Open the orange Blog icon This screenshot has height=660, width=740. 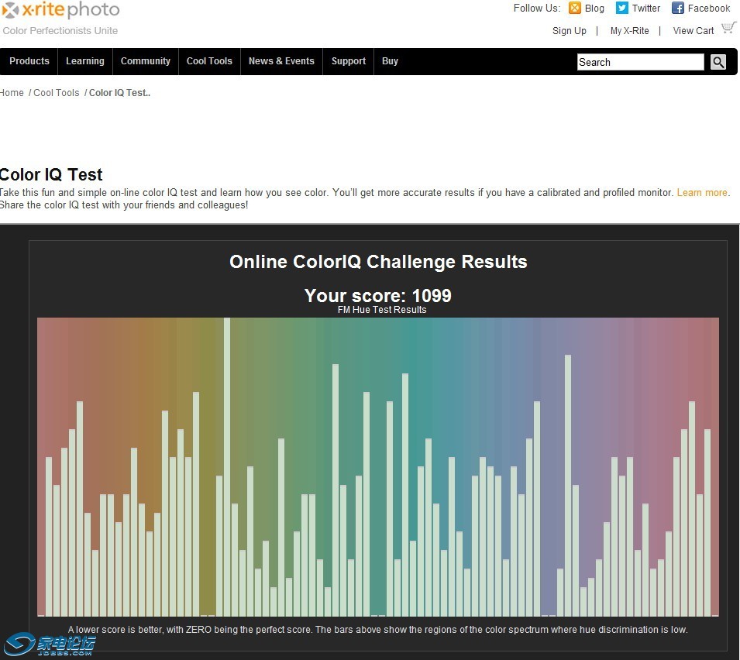pos(575,9)
